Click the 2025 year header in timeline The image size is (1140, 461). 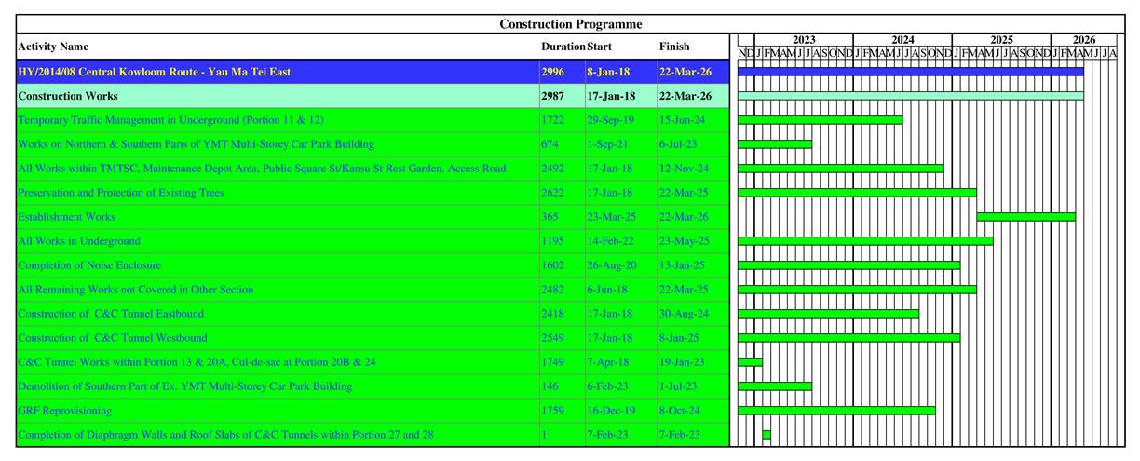(x=1001, y=40)
